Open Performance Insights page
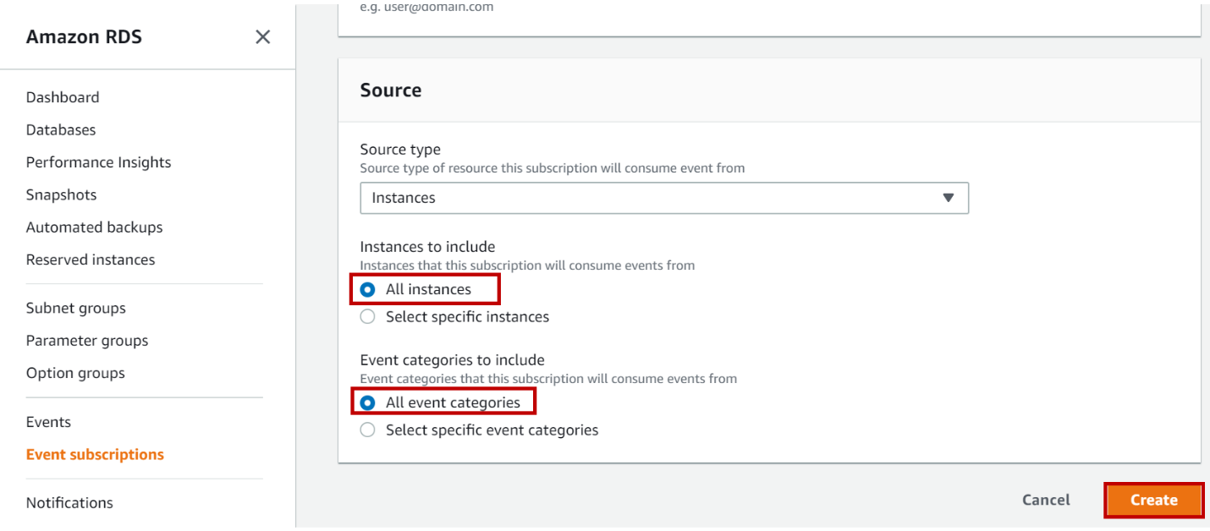The width and height of the screenshot is (1210, 531). click(98, 162)
